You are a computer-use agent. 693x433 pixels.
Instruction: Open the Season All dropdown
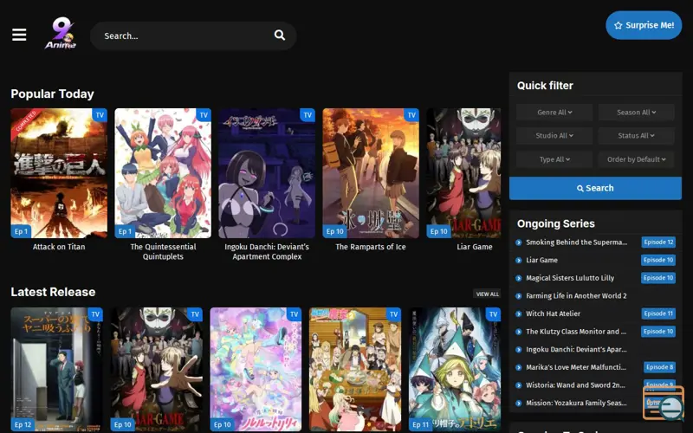[x=636, y=113]
